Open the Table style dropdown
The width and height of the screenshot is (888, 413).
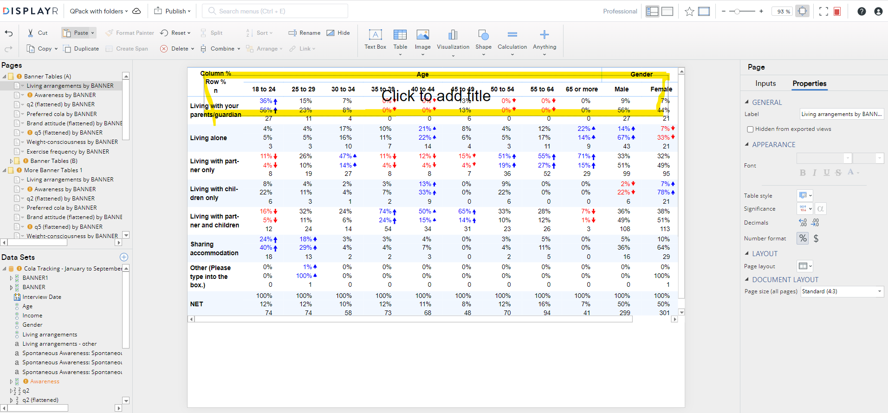pyautogui.click(x=805, y=195)
